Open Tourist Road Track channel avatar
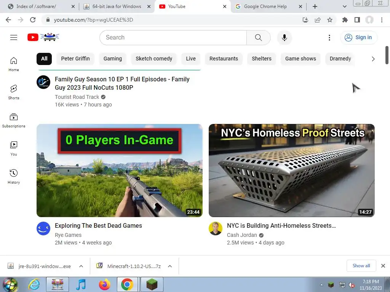This screenshot has height=292, width=390. (x=43, y=82)
